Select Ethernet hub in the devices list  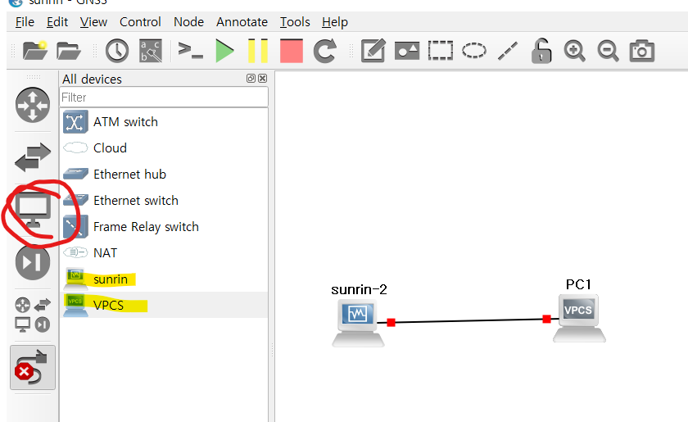point(164,175)
